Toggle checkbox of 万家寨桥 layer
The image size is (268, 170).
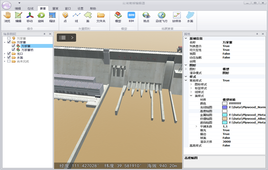coord(14,50)
